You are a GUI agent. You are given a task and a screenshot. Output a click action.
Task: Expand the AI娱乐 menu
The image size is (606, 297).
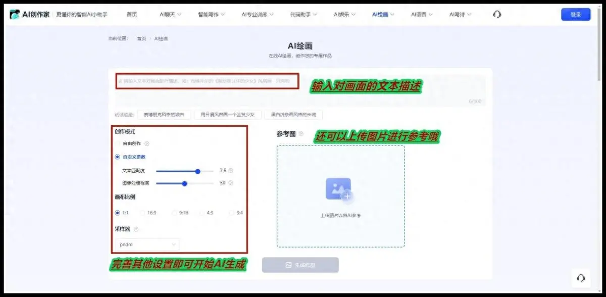[345, 15]
